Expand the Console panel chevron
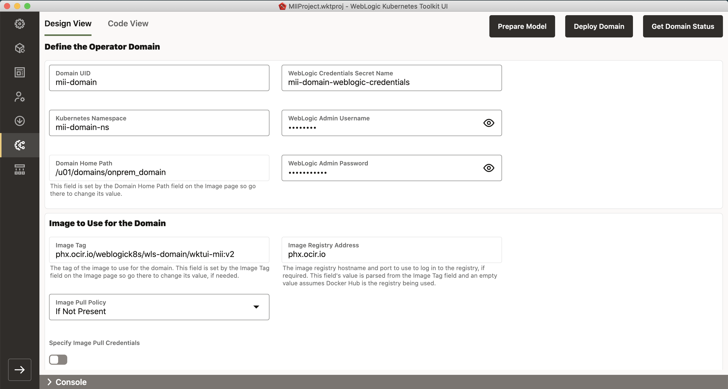Viewport: 728px width, 389px height. [50, 382]
